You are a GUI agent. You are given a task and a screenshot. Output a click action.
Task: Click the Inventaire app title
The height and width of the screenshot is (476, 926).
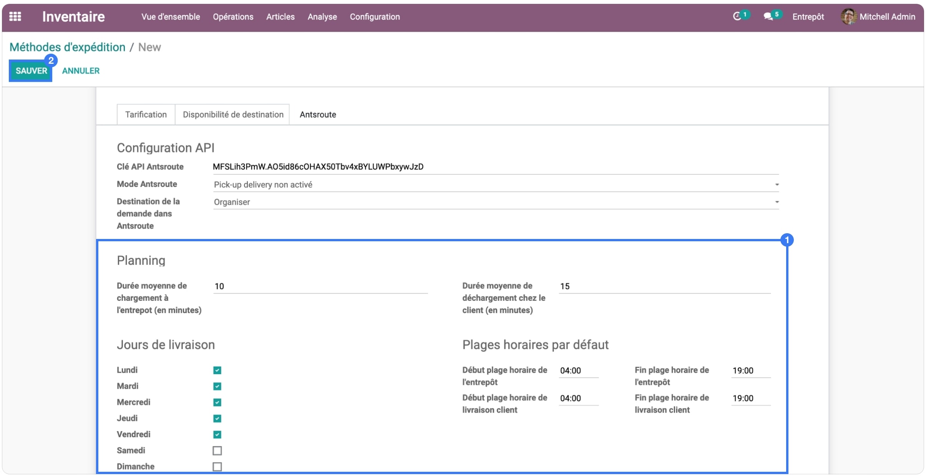click(73, 17)
